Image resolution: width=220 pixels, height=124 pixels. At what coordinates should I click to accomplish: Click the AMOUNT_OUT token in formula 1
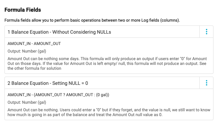coord(47,44)
